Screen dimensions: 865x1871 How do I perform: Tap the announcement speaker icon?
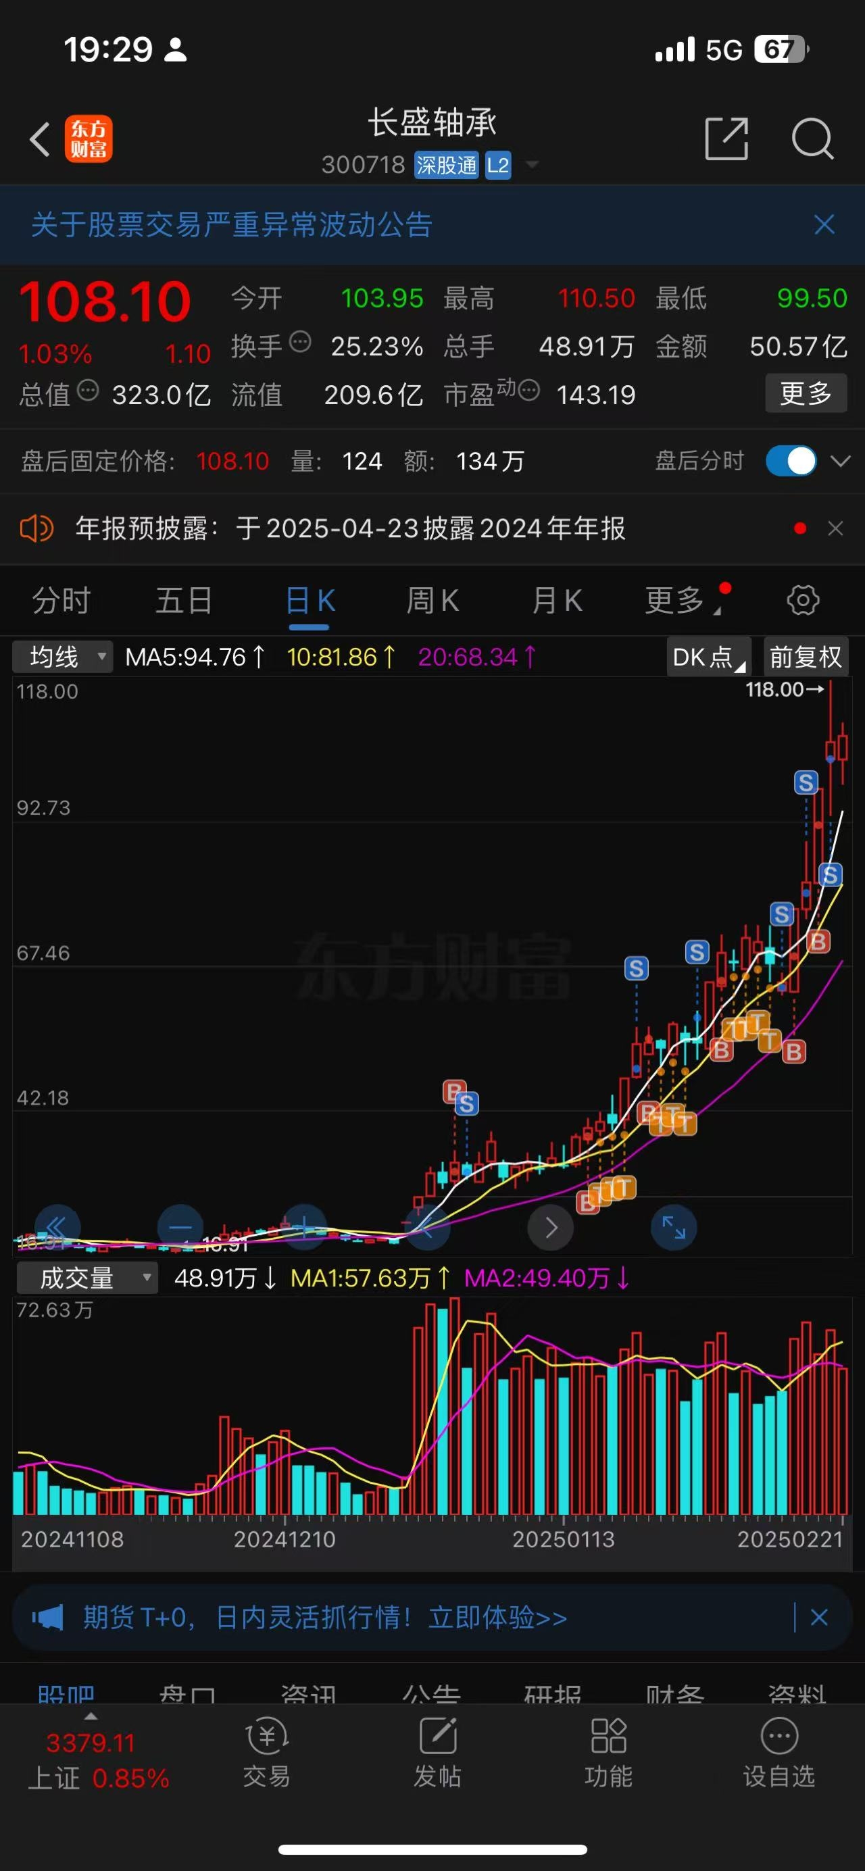click(36, 528)
